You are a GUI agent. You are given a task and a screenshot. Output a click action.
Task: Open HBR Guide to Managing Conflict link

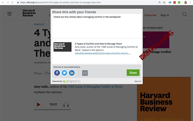click(95, 87)
